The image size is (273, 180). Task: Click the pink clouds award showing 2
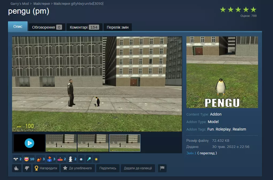(62, 159)
